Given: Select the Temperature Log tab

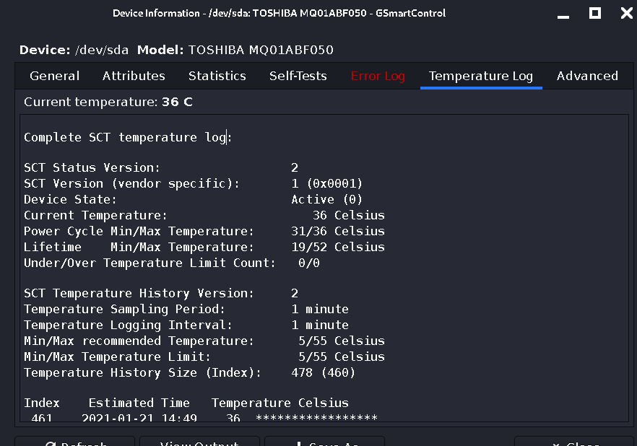Looking at the screenshot, I should tap(481, 76).
